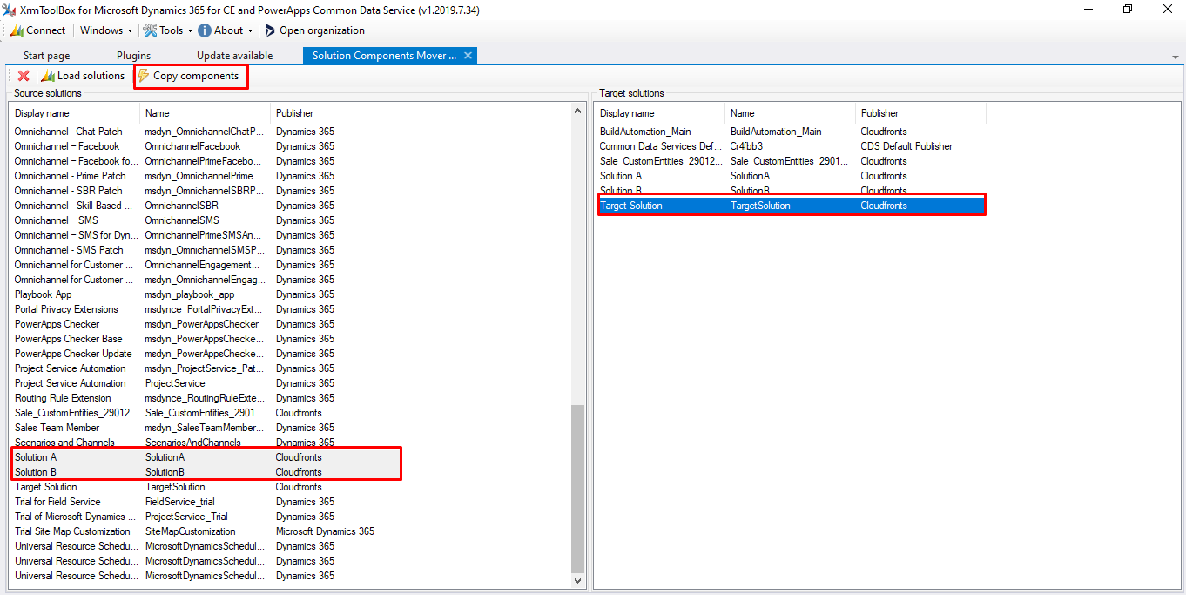Close the Solution Components Mover tab

click(x=468, y=56)
